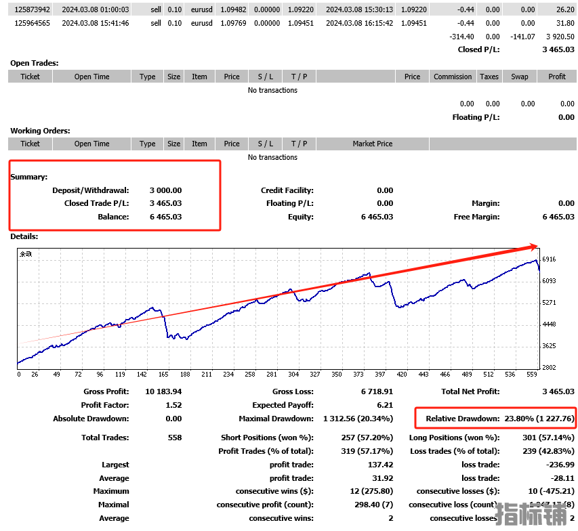Click the trade profit value 31.80
The width and height of the screenshot is (578, 531).
(566, 23)
